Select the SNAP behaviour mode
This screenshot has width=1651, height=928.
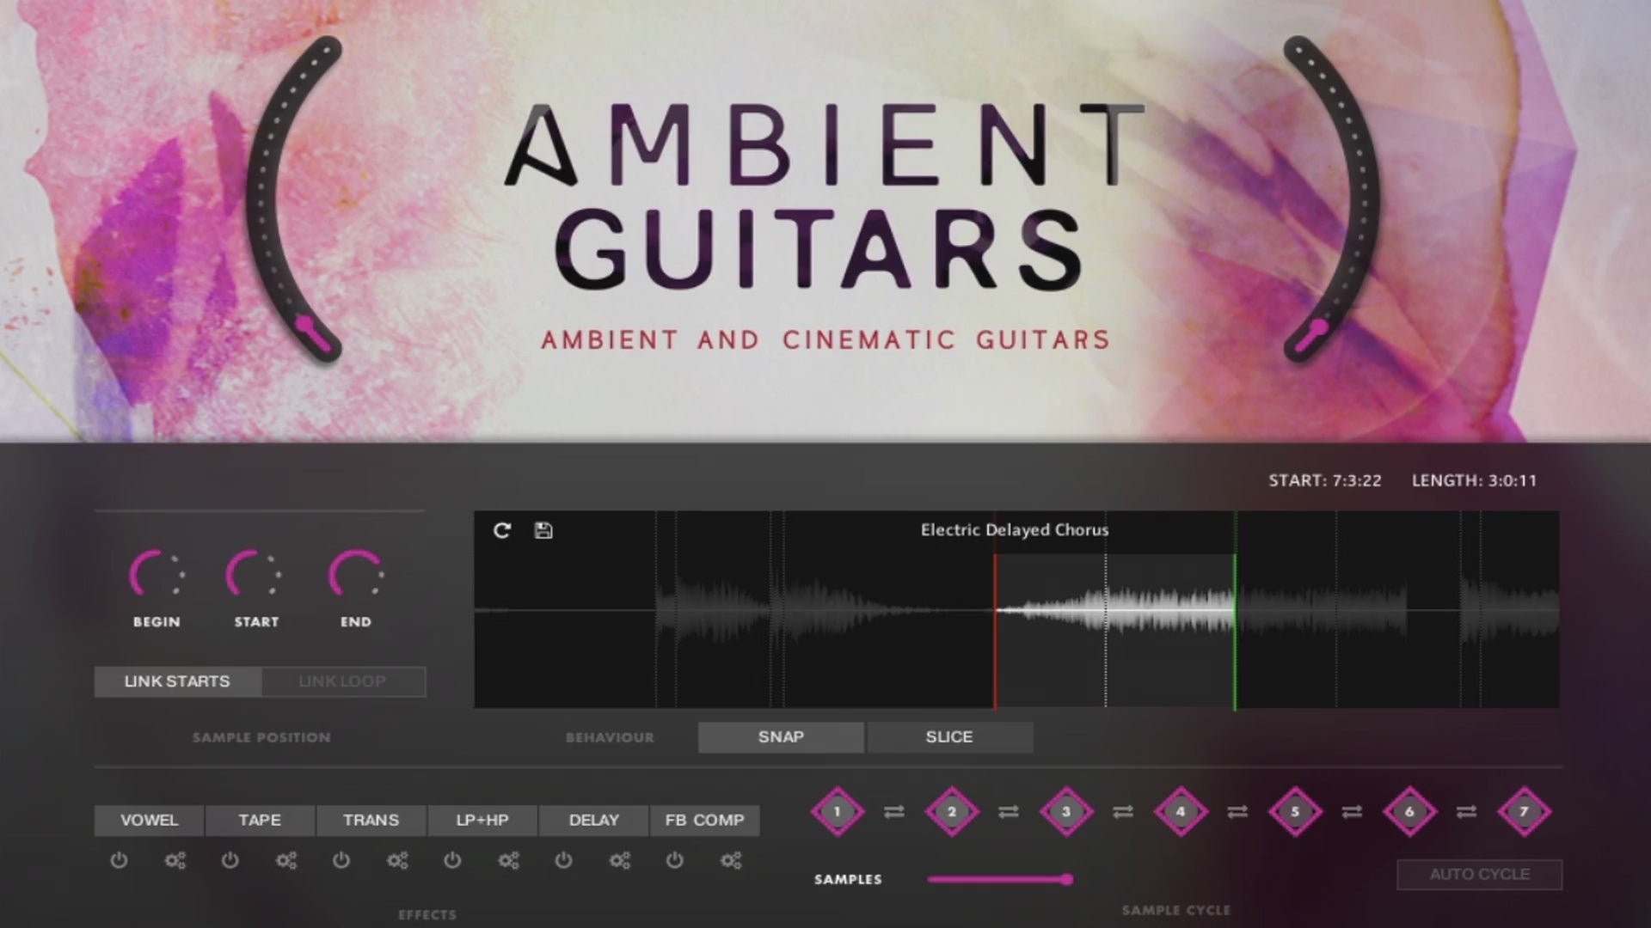pos(781,737)
